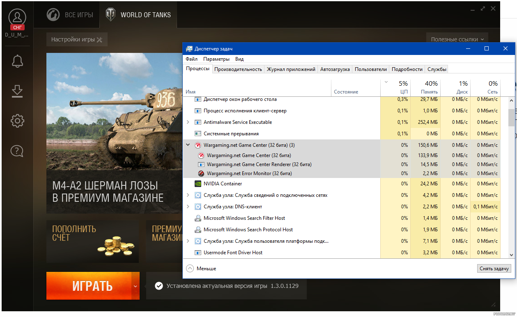The image size is (517, 317).
Task: Click the Служба сведений о подключенных сетях icon
Action: tap(198, 195)
